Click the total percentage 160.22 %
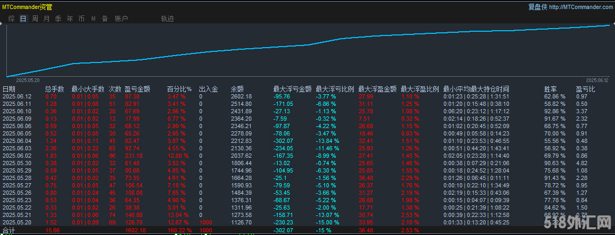Image resolution: width=615 pixels, height=235 pixels. (x=180, y=231)
